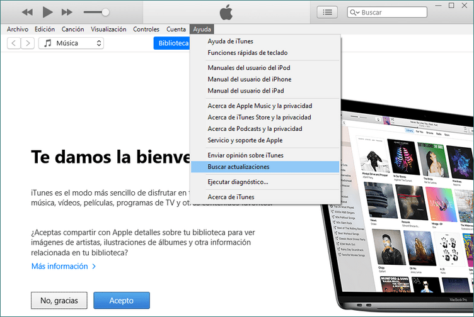Choose Funciones rápidas de teclado
Screen dimensions: 474x317
[265, 53]
